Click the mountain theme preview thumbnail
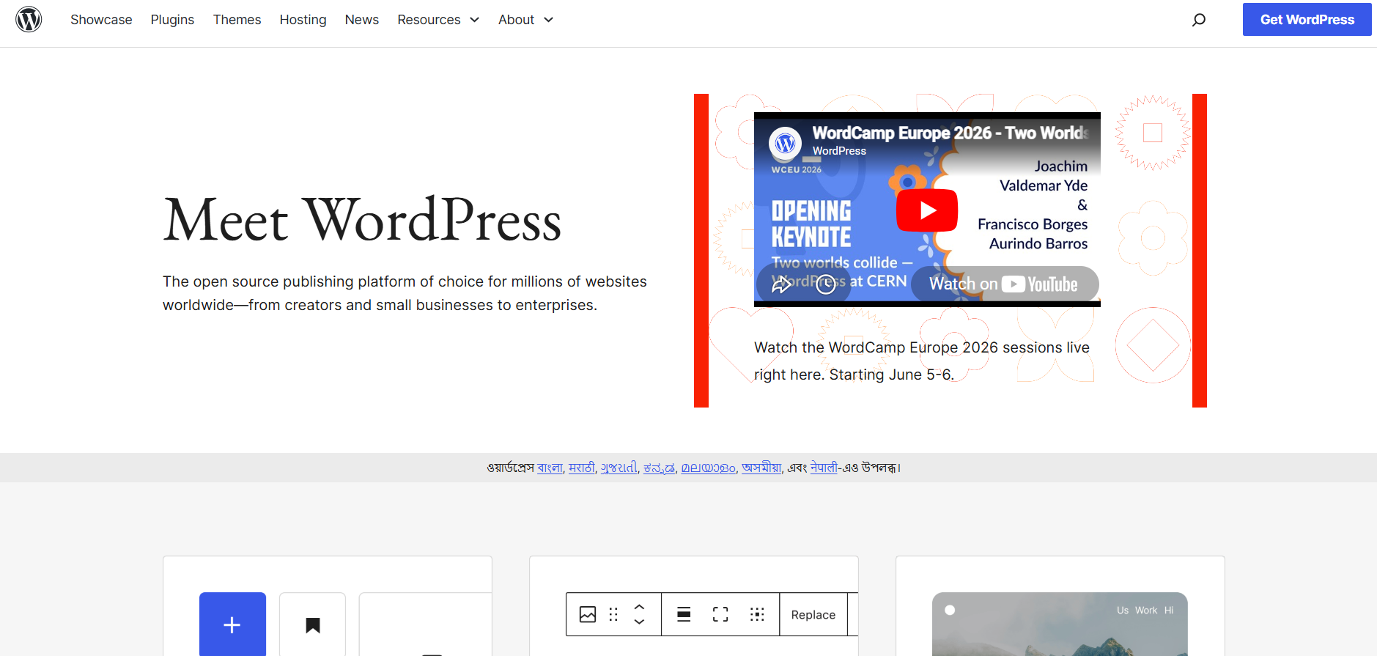Screen dimensions: 1377x656 (1060, 624)
